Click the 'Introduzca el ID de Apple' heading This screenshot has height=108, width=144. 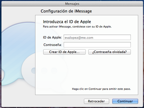(67, 22)
